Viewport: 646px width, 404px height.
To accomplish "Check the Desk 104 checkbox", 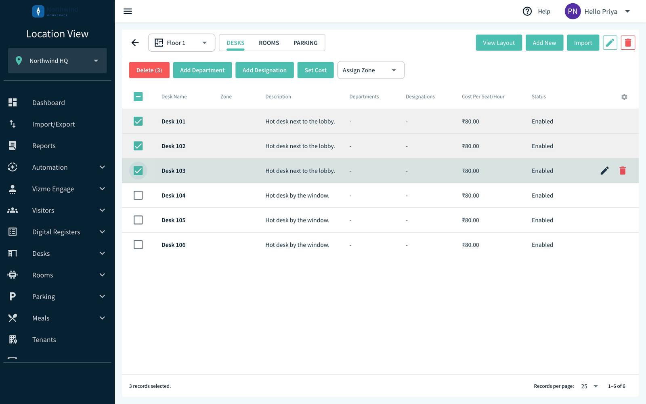I will click(x=138, y=196).
